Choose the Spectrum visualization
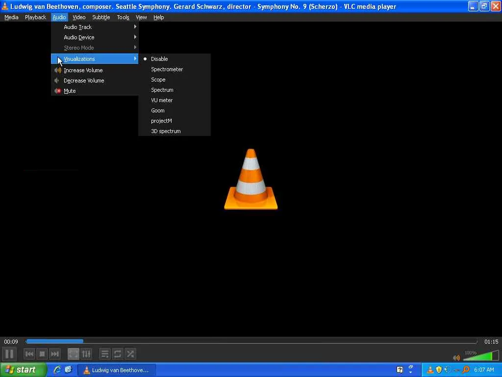 [175, 90]
